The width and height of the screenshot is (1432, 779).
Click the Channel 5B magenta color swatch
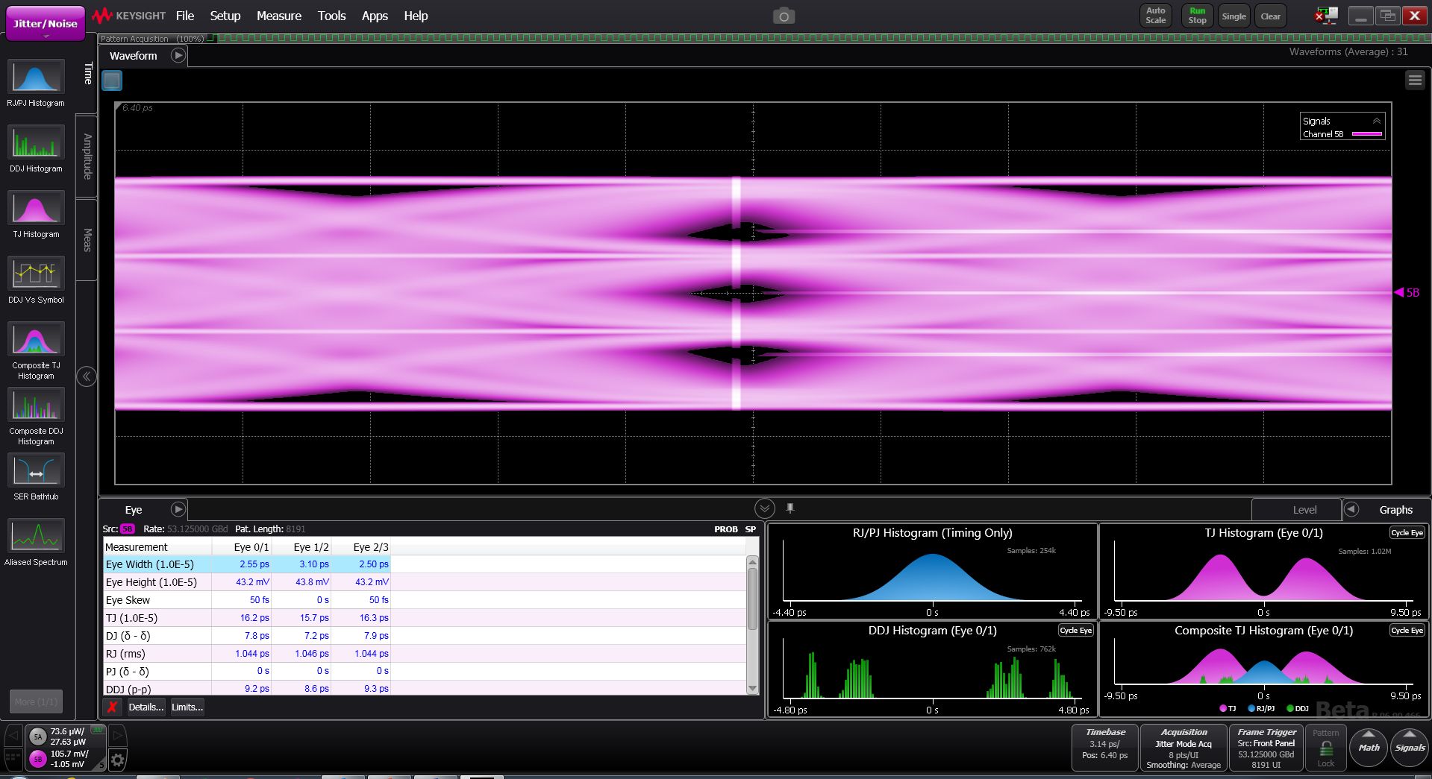point(1366,134)
